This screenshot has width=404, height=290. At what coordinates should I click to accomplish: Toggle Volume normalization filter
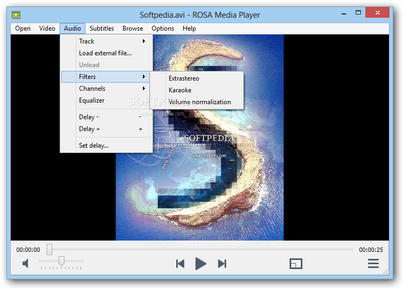pos(197,102)
